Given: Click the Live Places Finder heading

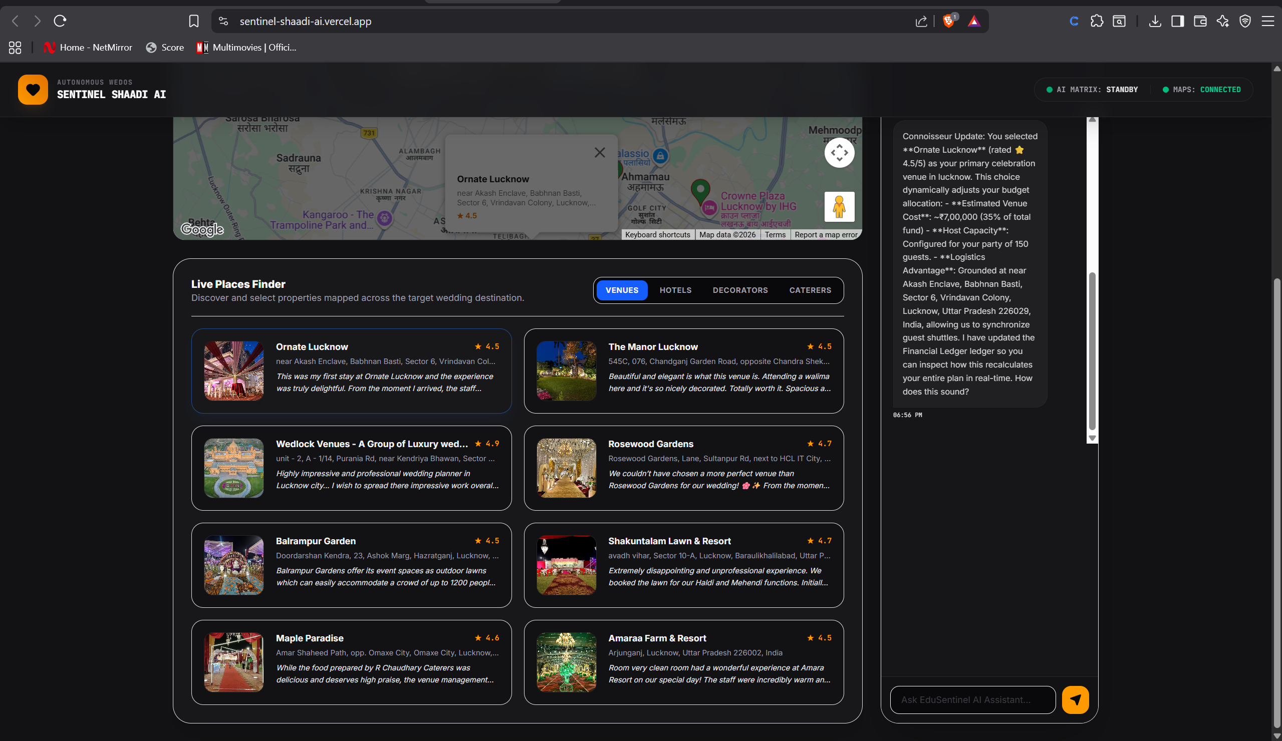Looking at the screenshot, I should tap(238, 284).
